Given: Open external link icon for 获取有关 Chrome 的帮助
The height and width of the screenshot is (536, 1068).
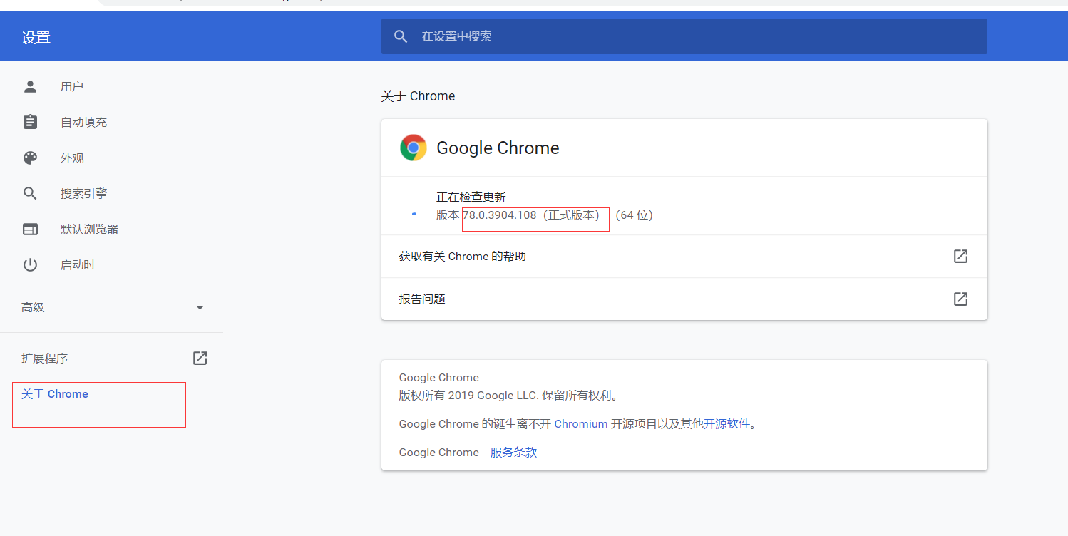Looking at the screenshot, I should click(x=960, y=256).
